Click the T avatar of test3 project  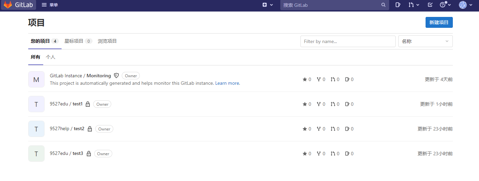point(36,154)
